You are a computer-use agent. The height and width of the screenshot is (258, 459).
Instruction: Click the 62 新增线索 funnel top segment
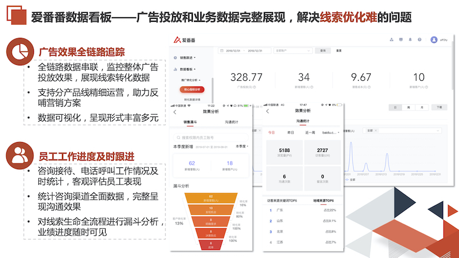[211, 198]
